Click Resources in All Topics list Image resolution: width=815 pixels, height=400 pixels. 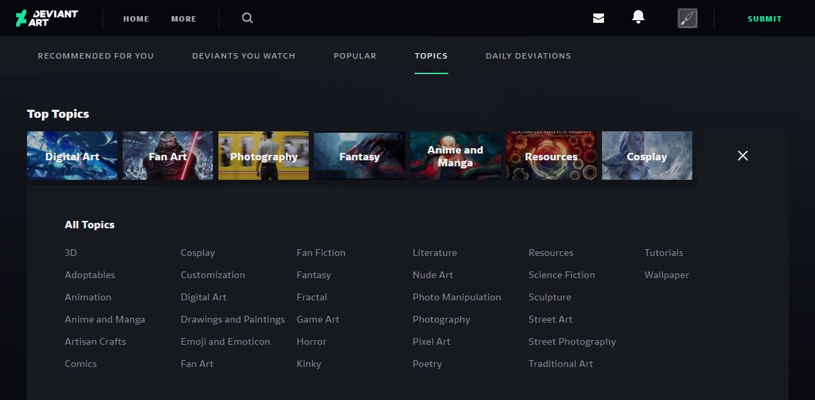tap(551, 253)
